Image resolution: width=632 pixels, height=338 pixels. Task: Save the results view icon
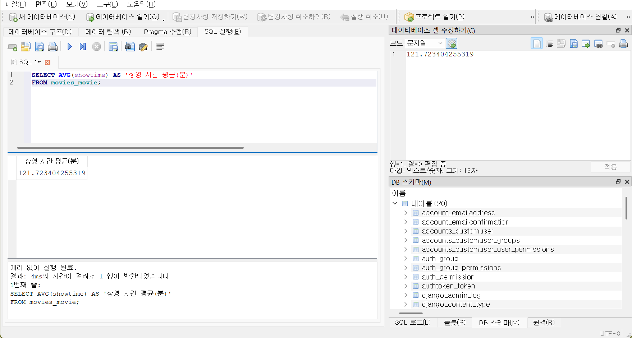click(113, 47)
